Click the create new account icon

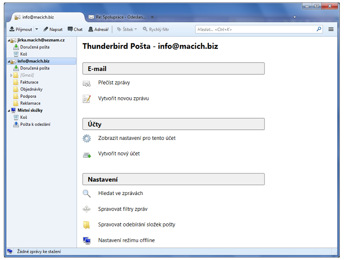point(87,155)
